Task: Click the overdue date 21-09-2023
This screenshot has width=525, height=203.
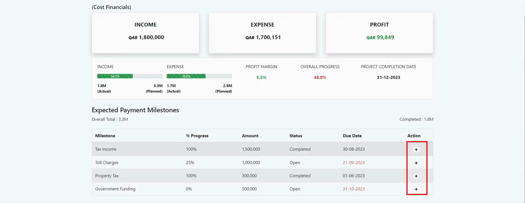Action: tap(354, 163)
